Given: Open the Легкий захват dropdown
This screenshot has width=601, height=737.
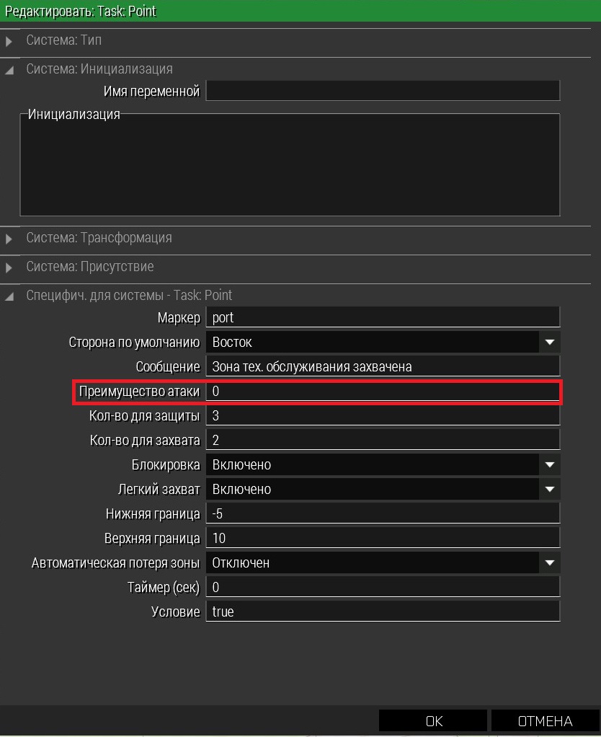Looking at the screenshot, I should coord(549,490).
